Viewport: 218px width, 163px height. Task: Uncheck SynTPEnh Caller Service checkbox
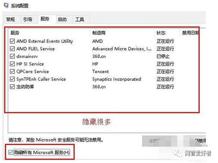tap(12, 79)
